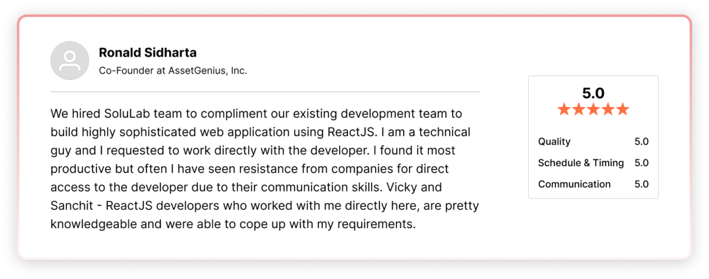Click the reviewer avatar placeholder icon
Viewport: 709px width, 279px height.
70,61
